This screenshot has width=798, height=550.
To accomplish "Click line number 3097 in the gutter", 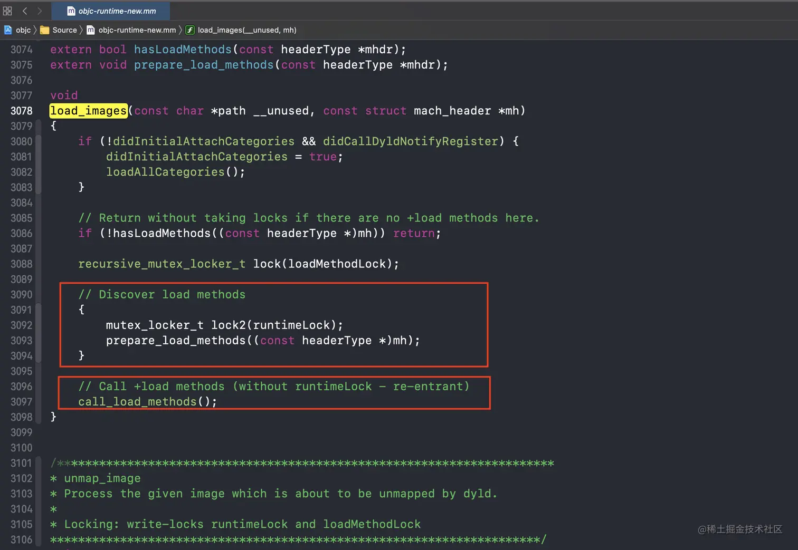I will pyautogui.click(x=22, y=402).
